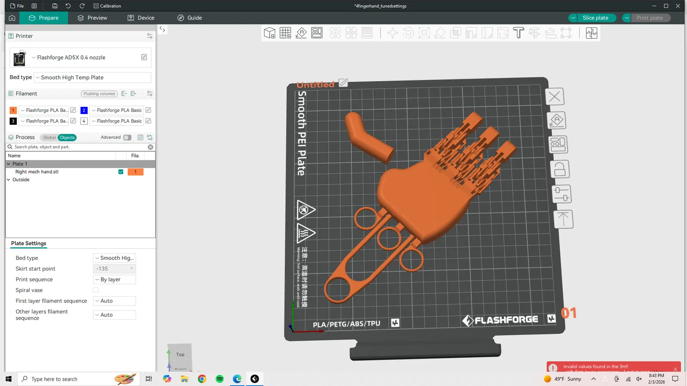Click the Arrange all objects icon
This screenshot has width=687, height=386.
pos(317,33)
